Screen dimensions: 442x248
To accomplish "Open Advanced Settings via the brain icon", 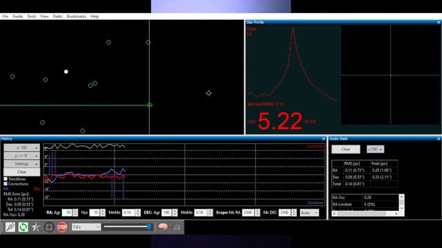I will click(x=163, y=227).
